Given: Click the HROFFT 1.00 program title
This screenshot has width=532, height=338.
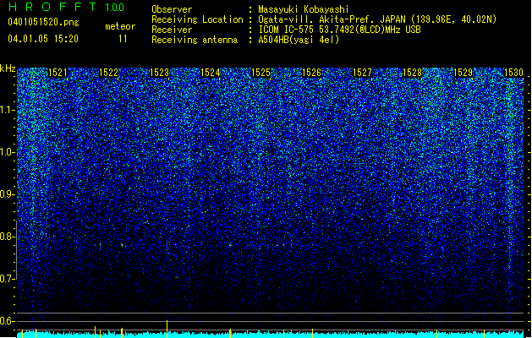Looking at the screenshot, I should tap(66, 7).
